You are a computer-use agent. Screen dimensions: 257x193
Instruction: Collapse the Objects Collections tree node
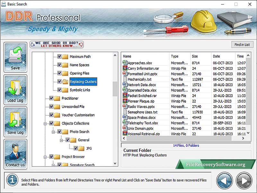pyautogui.click(x=45, y=124)
